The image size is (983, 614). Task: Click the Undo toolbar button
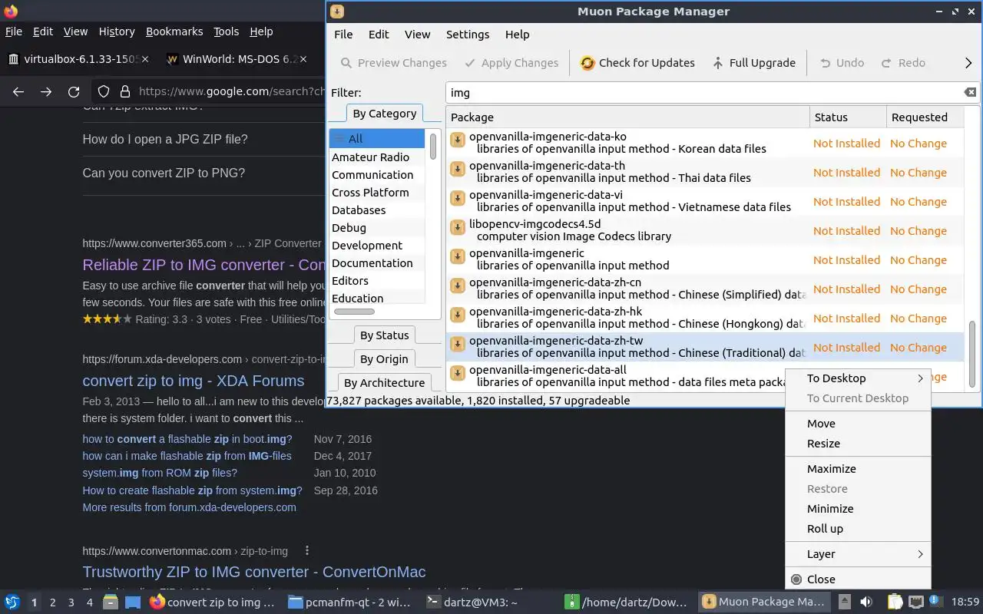pyautogui.click(x=841, y=63)
